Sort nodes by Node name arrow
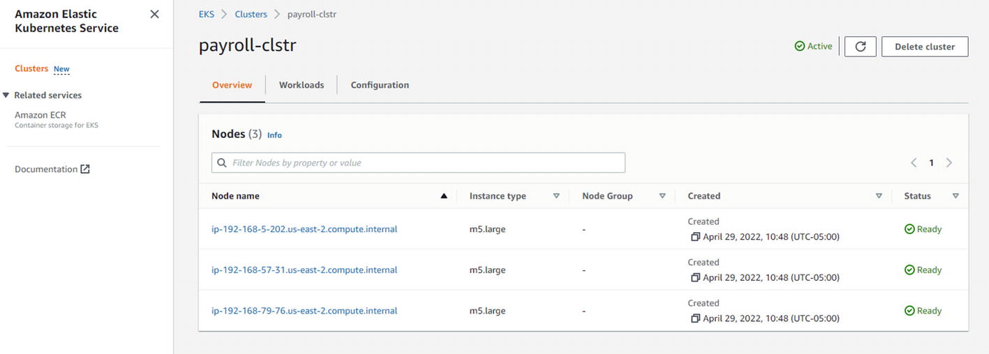This screenshot has height=354, width=989. [443, 196]
